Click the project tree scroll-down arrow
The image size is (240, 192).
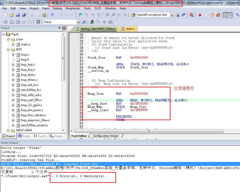point(63,130)
